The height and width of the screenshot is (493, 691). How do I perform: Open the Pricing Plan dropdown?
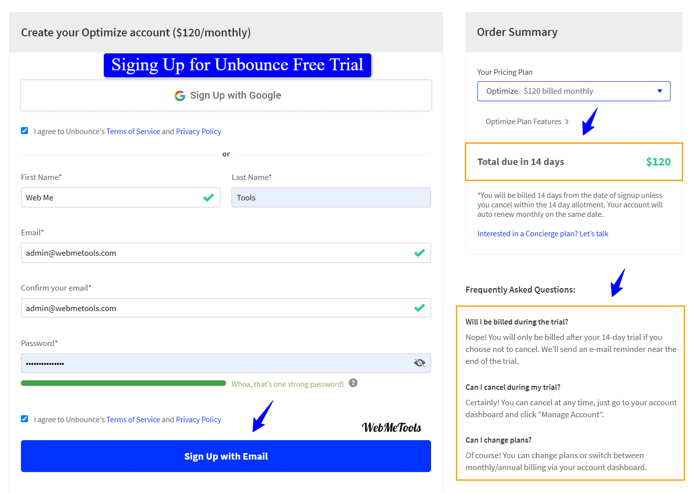[x=574, y=91]
